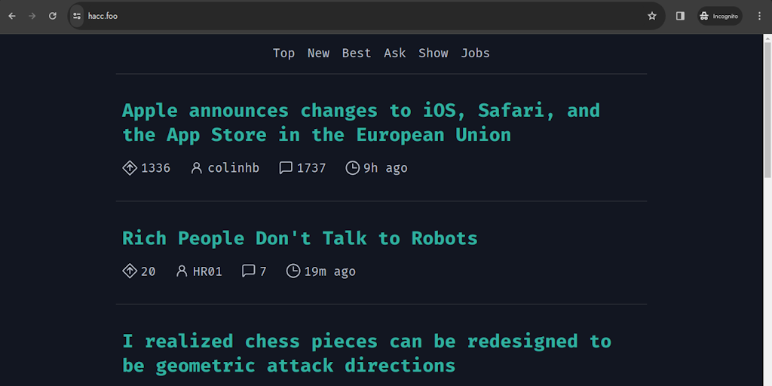
Task: Switch to the New tab
Action: coord(319,54)
